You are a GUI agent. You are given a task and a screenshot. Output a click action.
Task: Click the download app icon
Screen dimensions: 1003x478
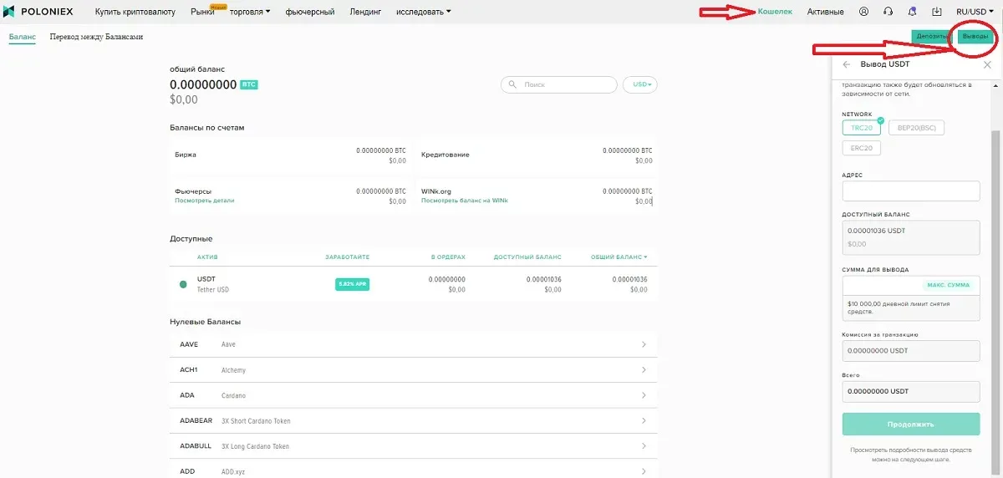click(936, 12)
